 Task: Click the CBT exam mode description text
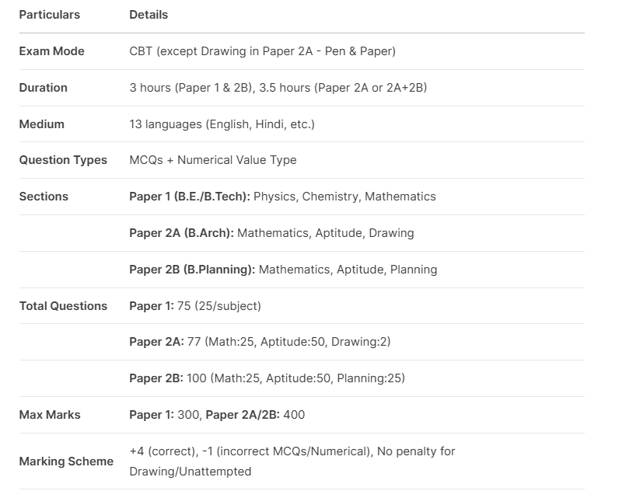[262, 51]
